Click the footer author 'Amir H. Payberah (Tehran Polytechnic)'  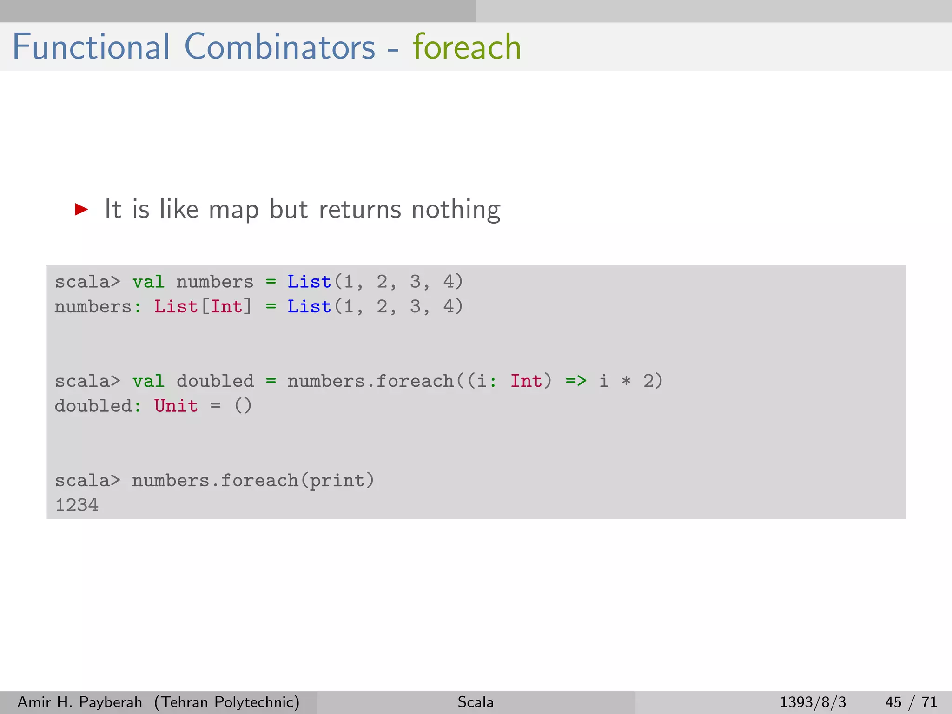[x=159, y=702]
